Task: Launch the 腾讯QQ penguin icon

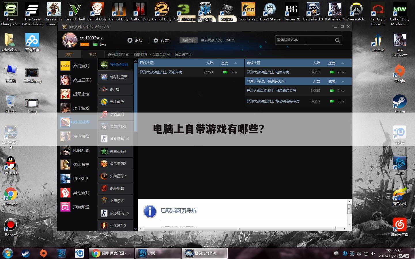Action: (11, 166)
